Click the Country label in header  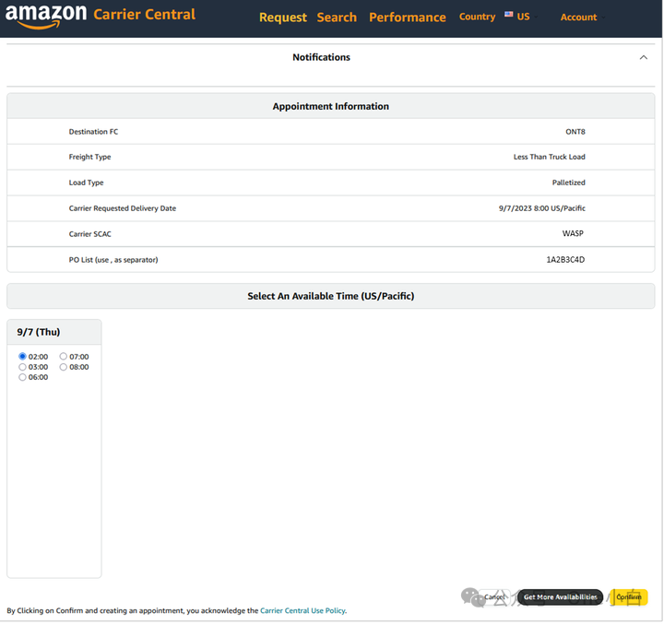pos(478,17)
